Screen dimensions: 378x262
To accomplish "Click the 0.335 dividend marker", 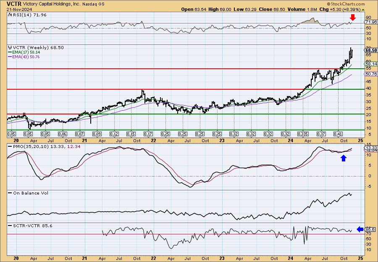I will click(303, 134).
